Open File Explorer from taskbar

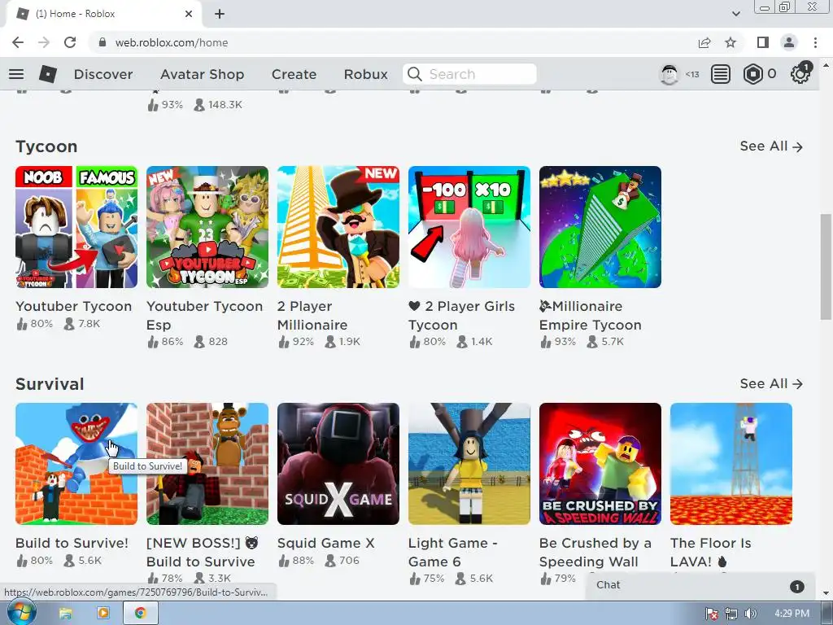65,614
